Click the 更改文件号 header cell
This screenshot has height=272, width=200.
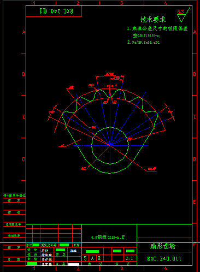(49, 245)
